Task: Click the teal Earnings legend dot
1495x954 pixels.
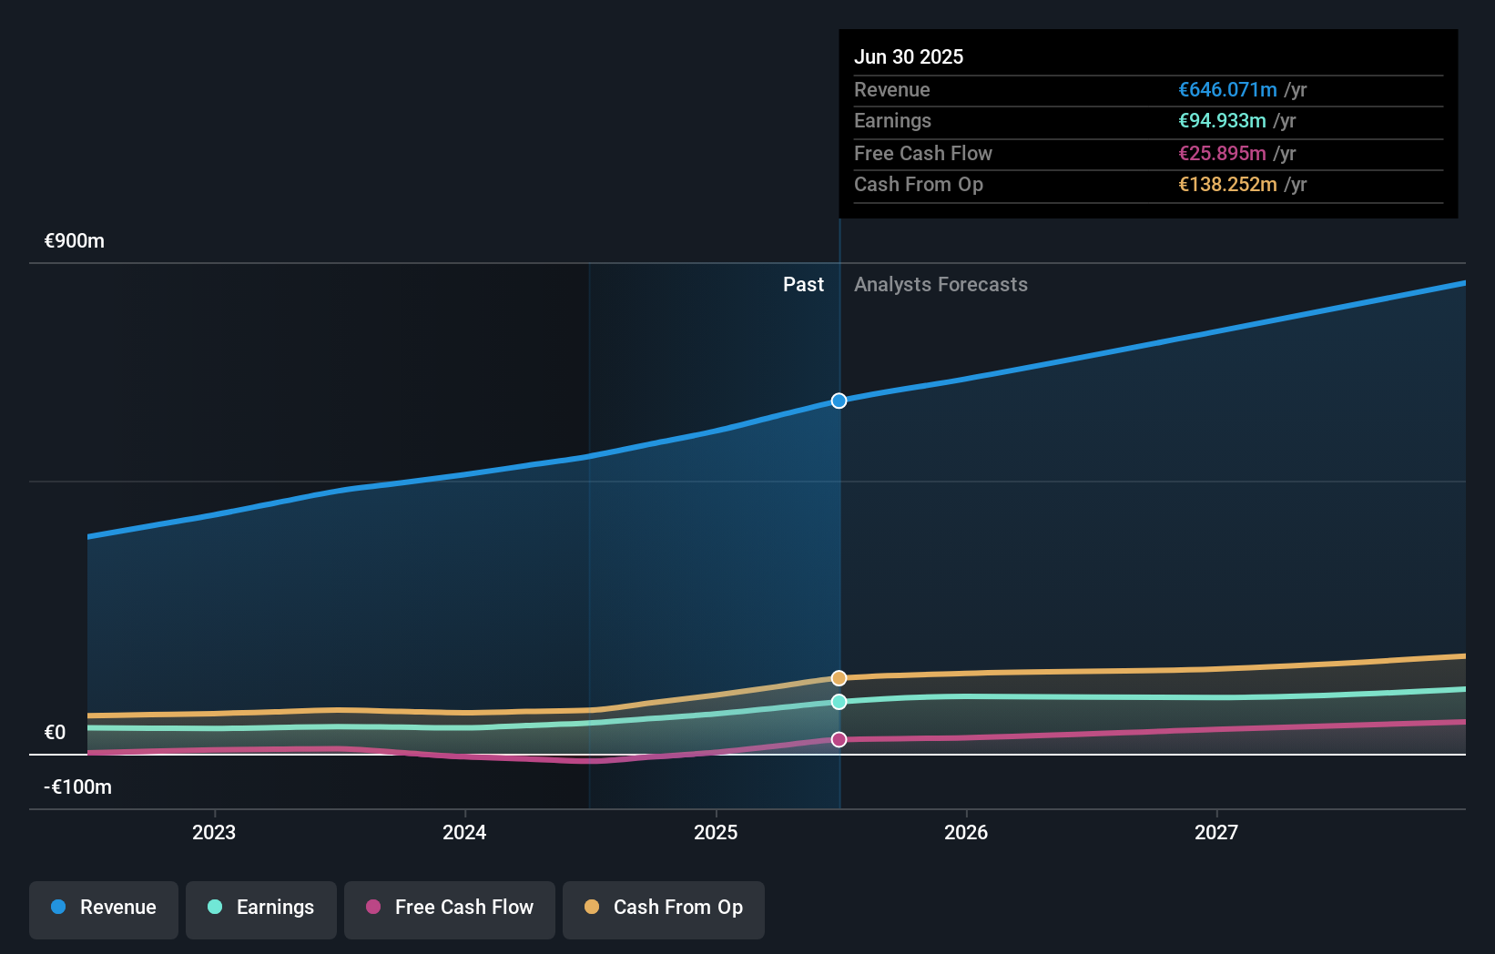Action: coord(214,908)
